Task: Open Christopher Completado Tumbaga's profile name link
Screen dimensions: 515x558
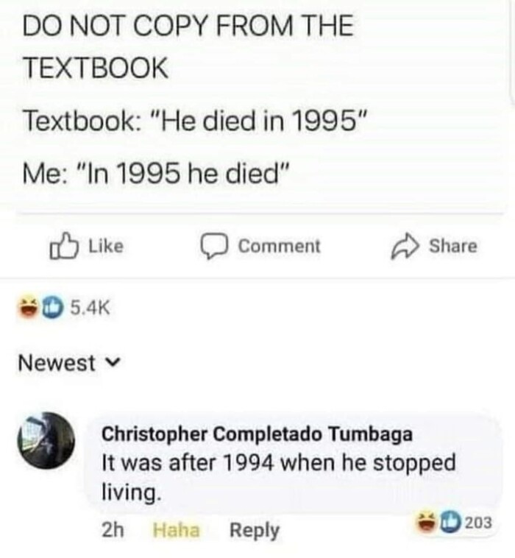Action: click(x=257, y=434)
